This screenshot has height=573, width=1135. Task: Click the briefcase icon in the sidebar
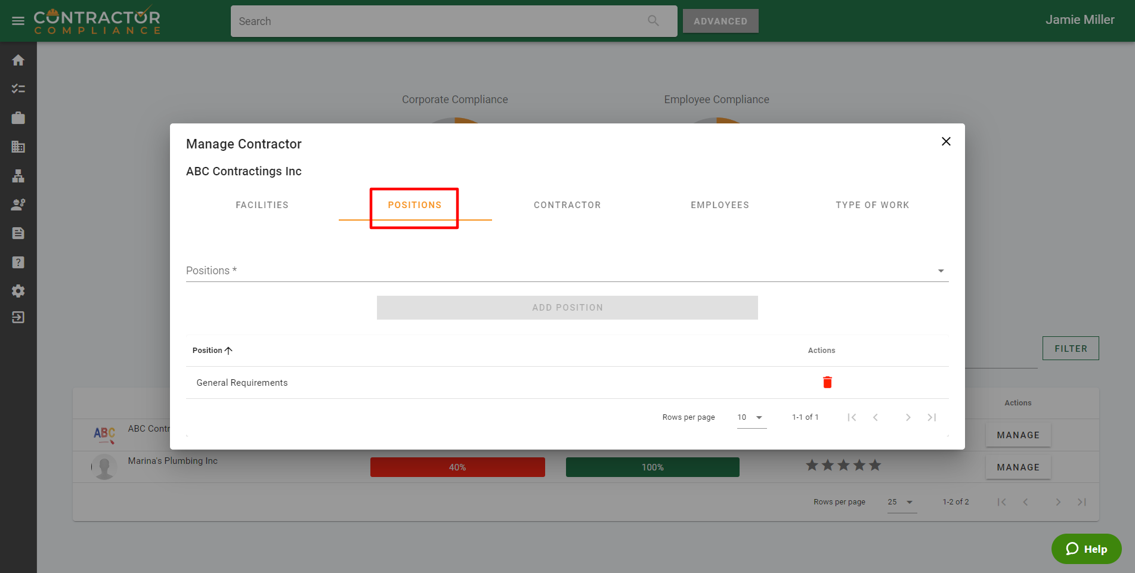pos(18,118)
